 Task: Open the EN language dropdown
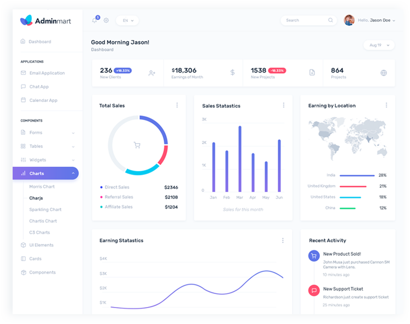[x=127, y=20]
